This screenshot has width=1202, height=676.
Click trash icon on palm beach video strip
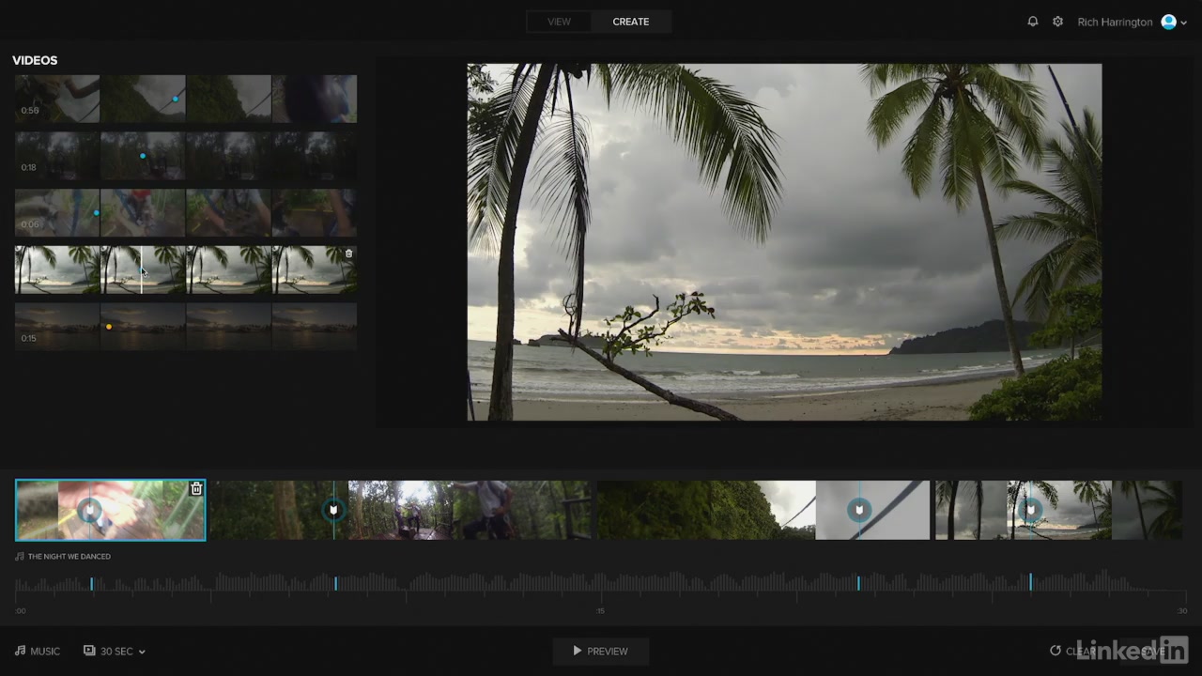[348, 253]
